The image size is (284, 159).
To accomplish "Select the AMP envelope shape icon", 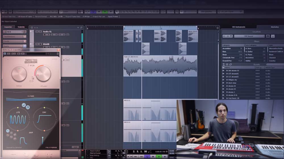I will (x=23, y=140).
